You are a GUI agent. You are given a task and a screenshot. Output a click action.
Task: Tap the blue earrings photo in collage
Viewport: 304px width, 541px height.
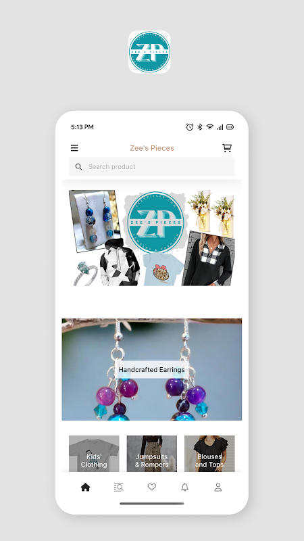coord(94,220)
